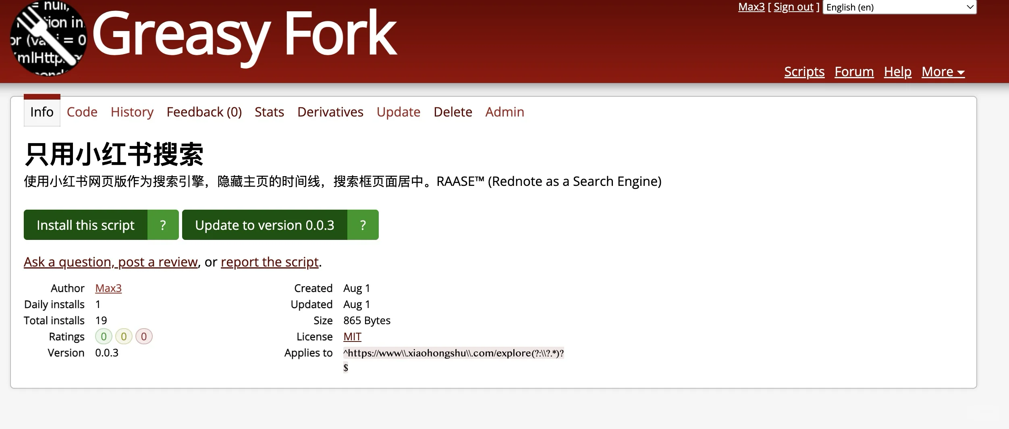Viewport: 1009px width, 429px height.
Task: Open the Help link
Action: click(898, 72)
